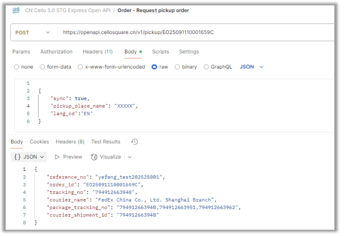Click the Visualize icon in response
The width and height of the screenshot is (353, 236).
tap(94, 157)
